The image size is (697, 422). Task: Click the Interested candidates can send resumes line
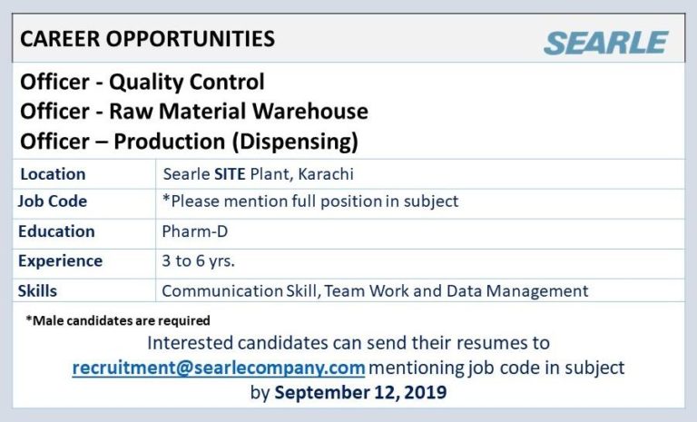tap(348, 344)
